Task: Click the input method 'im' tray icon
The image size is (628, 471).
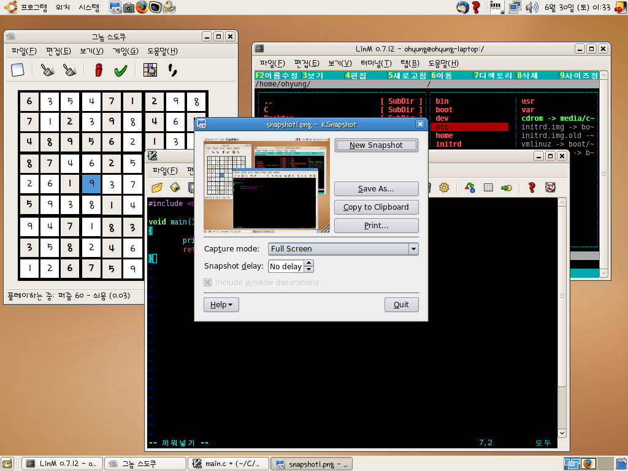Action: (497, 7)
